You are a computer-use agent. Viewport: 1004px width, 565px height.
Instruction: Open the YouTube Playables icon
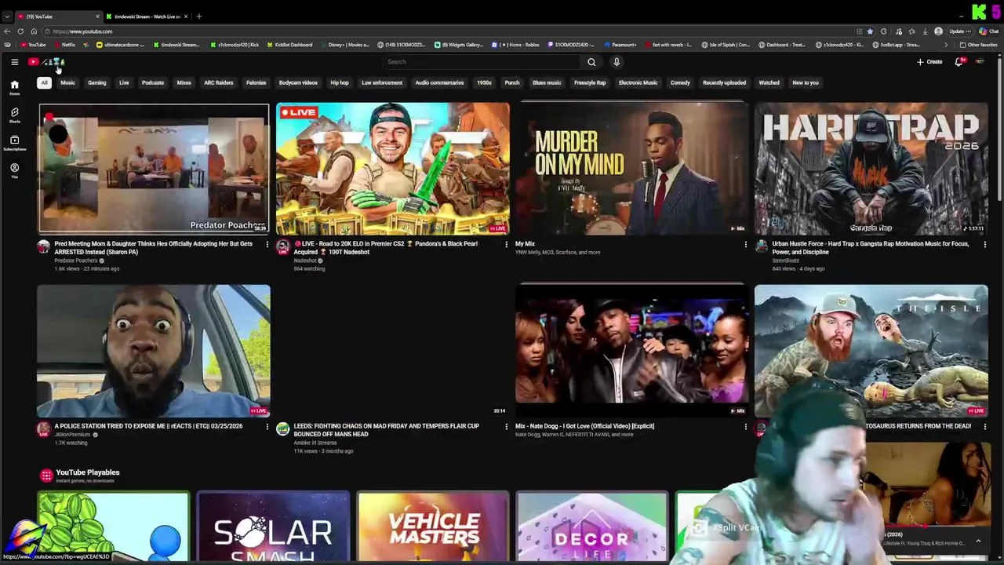pyautogui.click(x=46, y=476)
